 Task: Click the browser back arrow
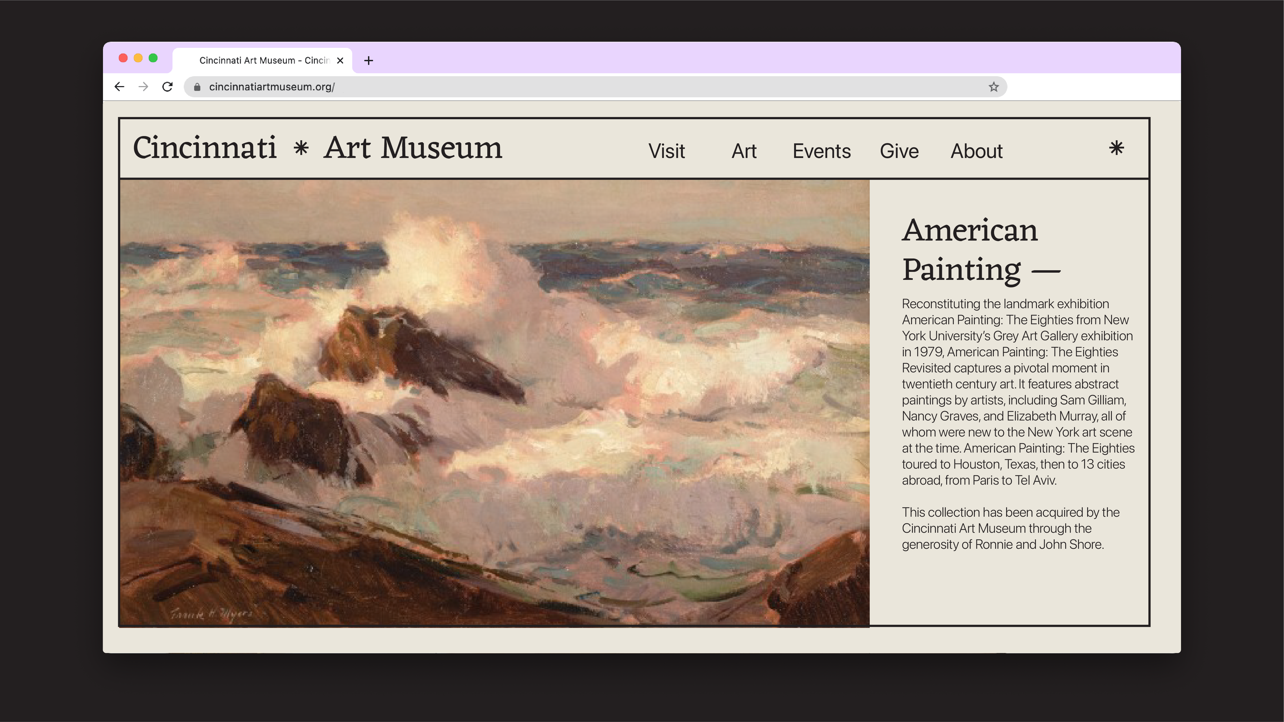click(119, 87)
